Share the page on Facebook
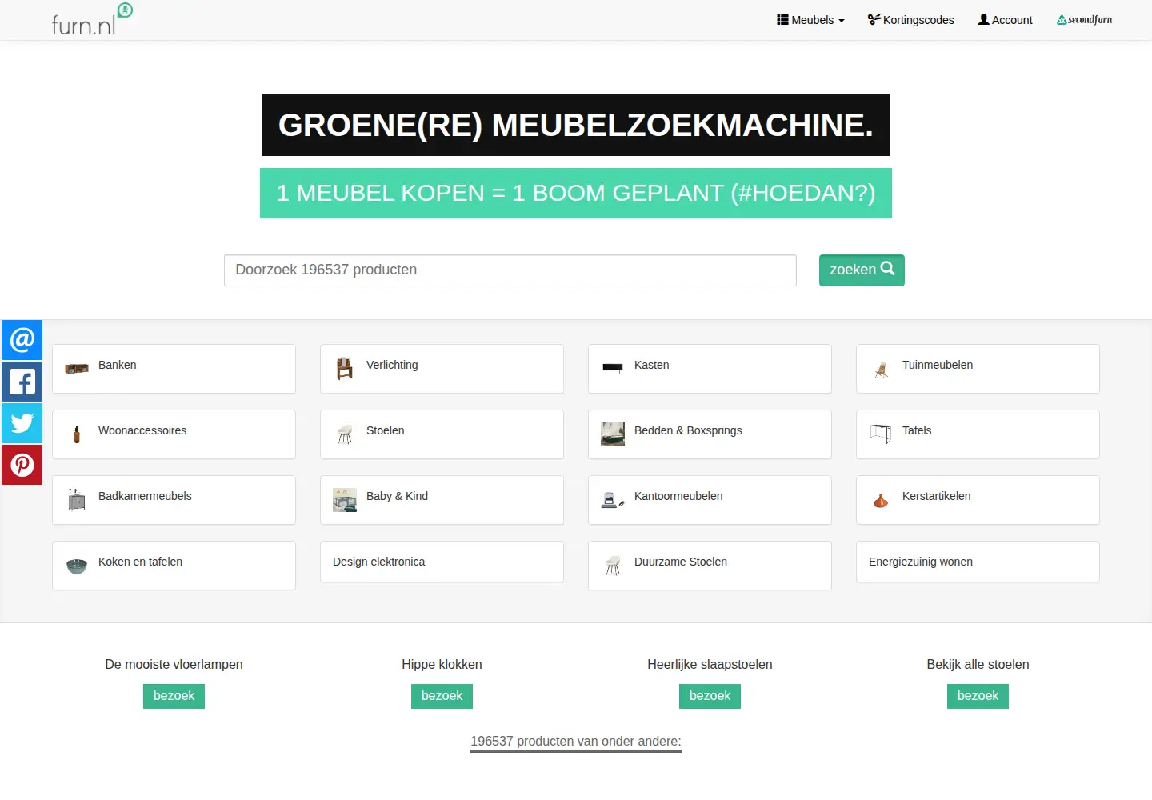The width and height of the screenshot is (1152, 800). coord(22,382)
